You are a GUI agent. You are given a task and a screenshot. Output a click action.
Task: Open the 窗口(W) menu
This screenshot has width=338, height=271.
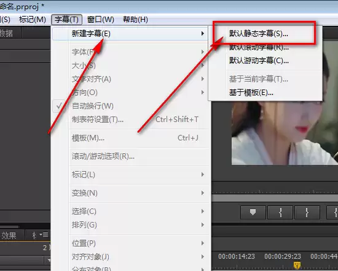100,20
